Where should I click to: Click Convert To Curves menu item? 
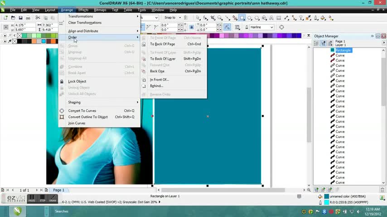tap(82, 111)
